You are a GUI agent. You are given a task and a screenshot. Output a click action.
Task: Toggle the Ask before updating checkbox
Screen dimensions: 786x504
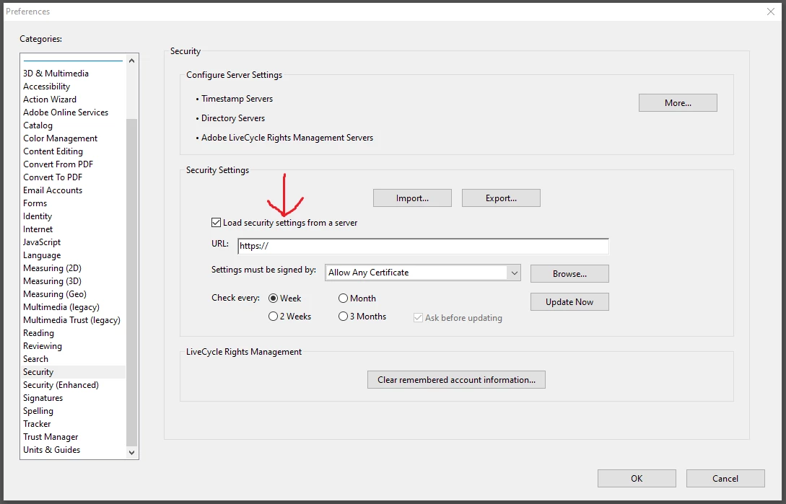click(x=418, y=318)
